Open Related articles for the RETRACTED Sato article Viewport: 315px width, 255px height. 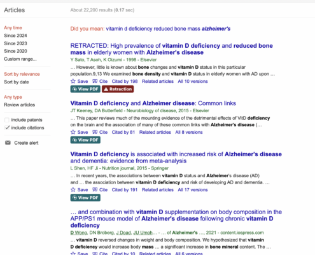158,81
